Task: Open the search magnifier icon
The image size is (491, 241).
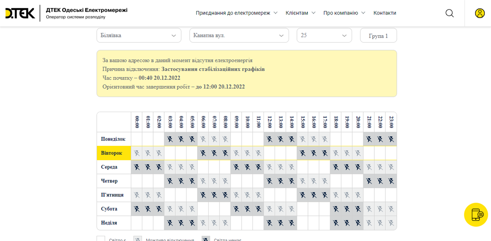Action: [449, 13]
